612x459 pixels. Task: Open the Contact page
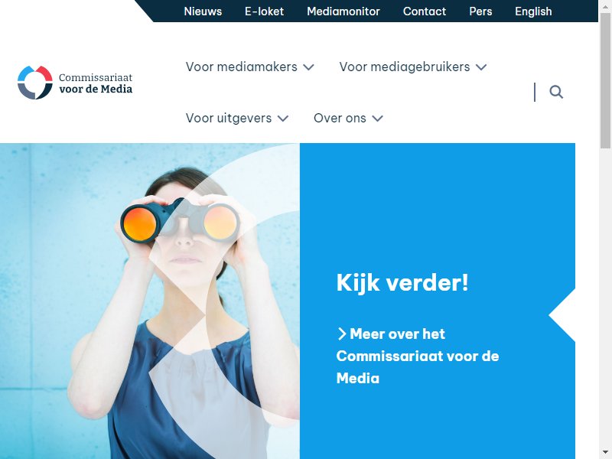click(x=425, y=11)
